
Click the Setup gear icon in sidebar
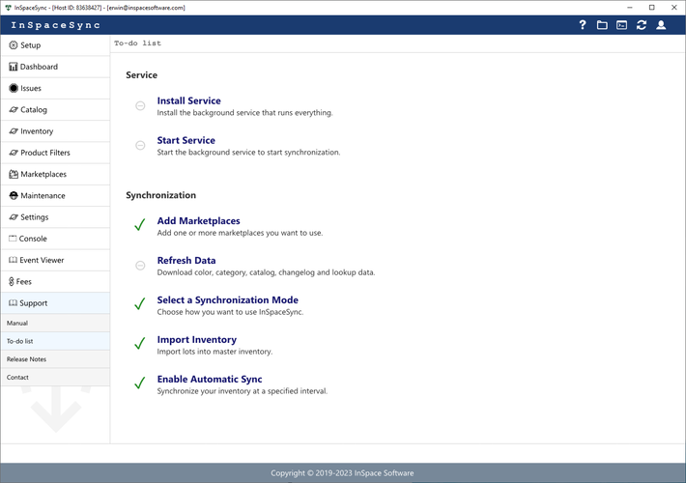(x=14, y=45)
